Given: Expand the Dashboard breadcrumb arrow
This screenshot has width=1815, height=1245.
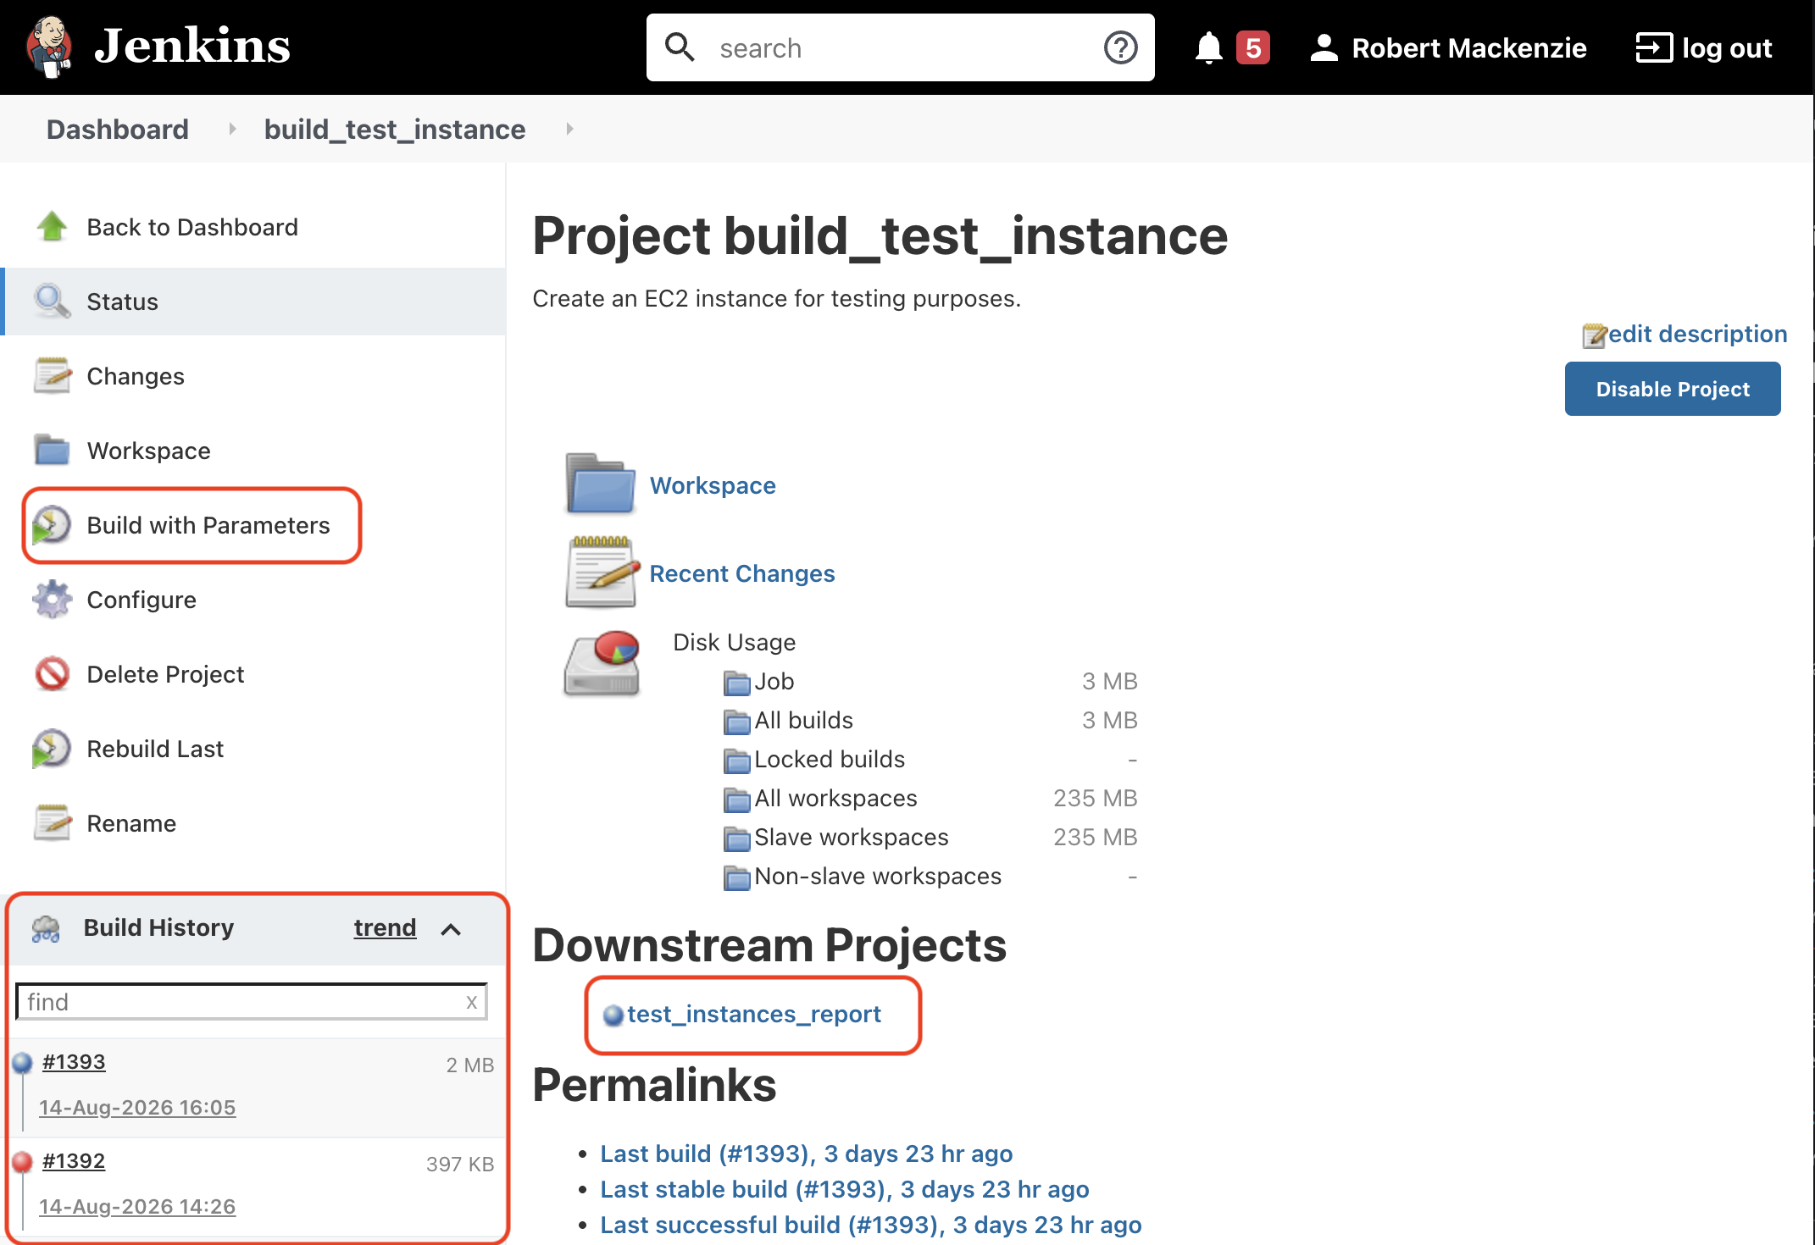Looking at the screenshot, I should (x=231, y=129).
